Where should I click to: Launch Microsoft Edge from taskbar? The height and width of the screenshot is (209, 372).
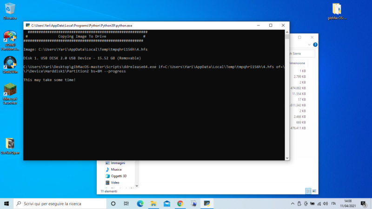point(140,203)
